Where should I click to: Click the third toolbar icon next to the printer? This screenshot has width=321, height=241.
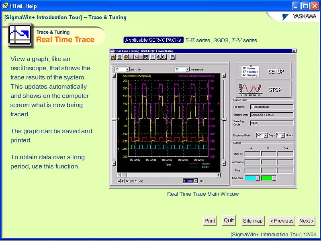point(126,57)
